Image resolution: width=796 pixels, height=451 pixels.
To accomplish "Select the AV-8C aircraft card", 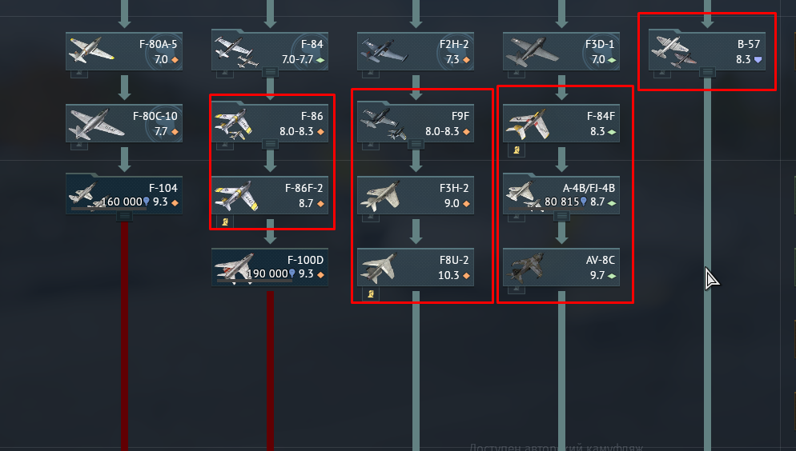I will [x=561, y=267].
